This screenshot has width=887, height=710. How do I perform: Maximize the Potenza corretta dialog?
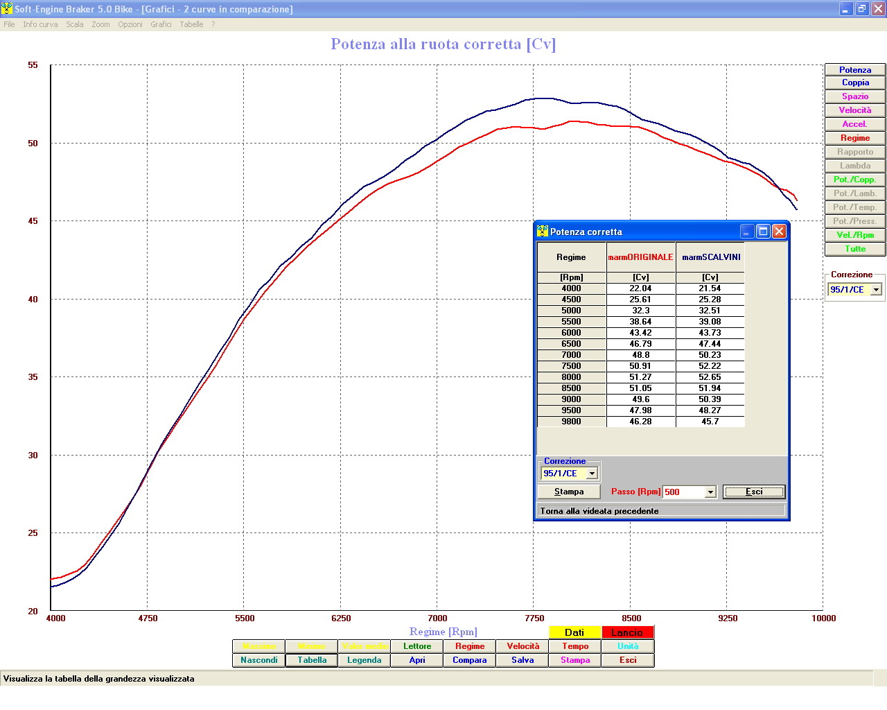coord(763,232)
